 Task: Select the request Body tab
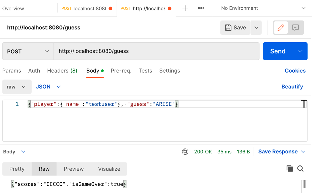click(95, 70)
